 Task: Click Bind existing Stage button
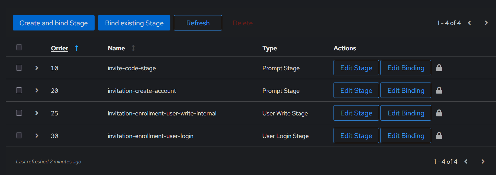(134, 23)
